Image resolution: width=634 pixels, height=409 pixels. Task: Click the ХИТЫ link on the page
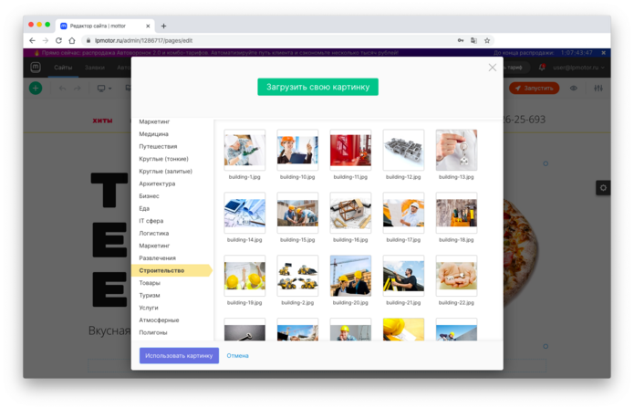(x=103, y=121)
